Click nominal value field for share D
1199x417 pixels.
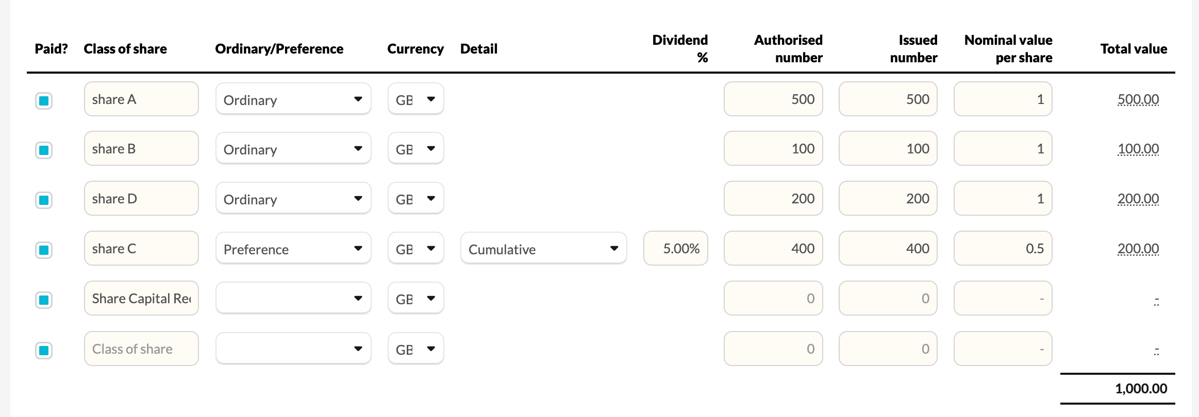click(1003, 198)
